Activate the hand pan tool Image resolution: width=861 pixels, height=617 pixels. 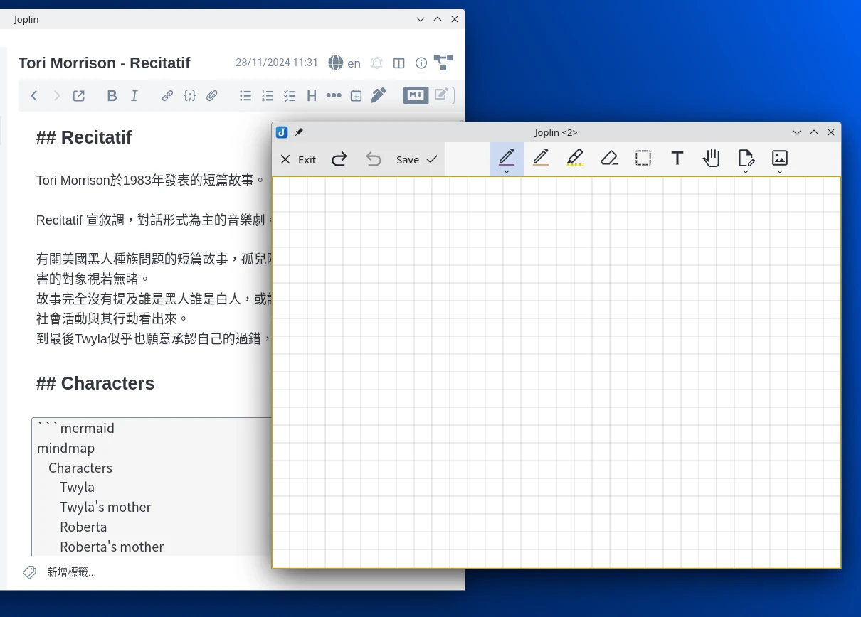pos(711,158)
